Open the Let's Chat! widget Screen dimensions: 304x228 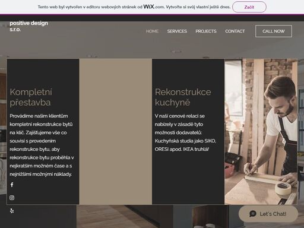(x=268, y=214)
